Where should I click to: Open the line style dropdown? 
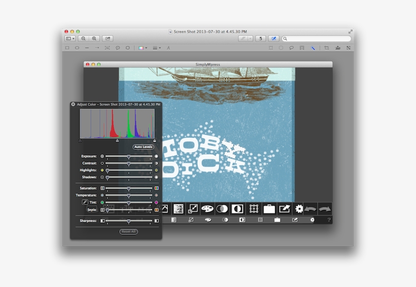pos(157,48)
